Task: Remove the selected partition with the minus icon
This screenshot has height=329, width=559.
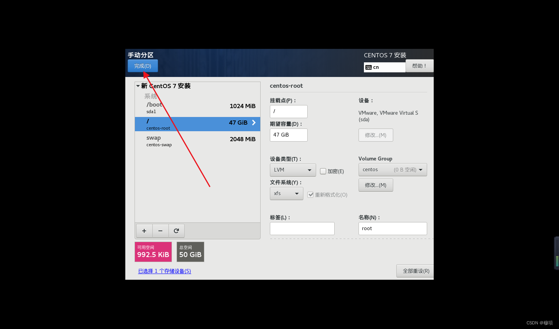Action: click(160, 230)
